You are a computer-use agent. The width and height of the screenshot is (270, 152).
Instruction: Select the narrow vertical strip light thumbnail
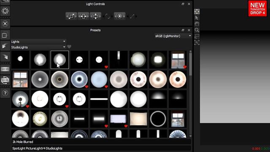119,60
